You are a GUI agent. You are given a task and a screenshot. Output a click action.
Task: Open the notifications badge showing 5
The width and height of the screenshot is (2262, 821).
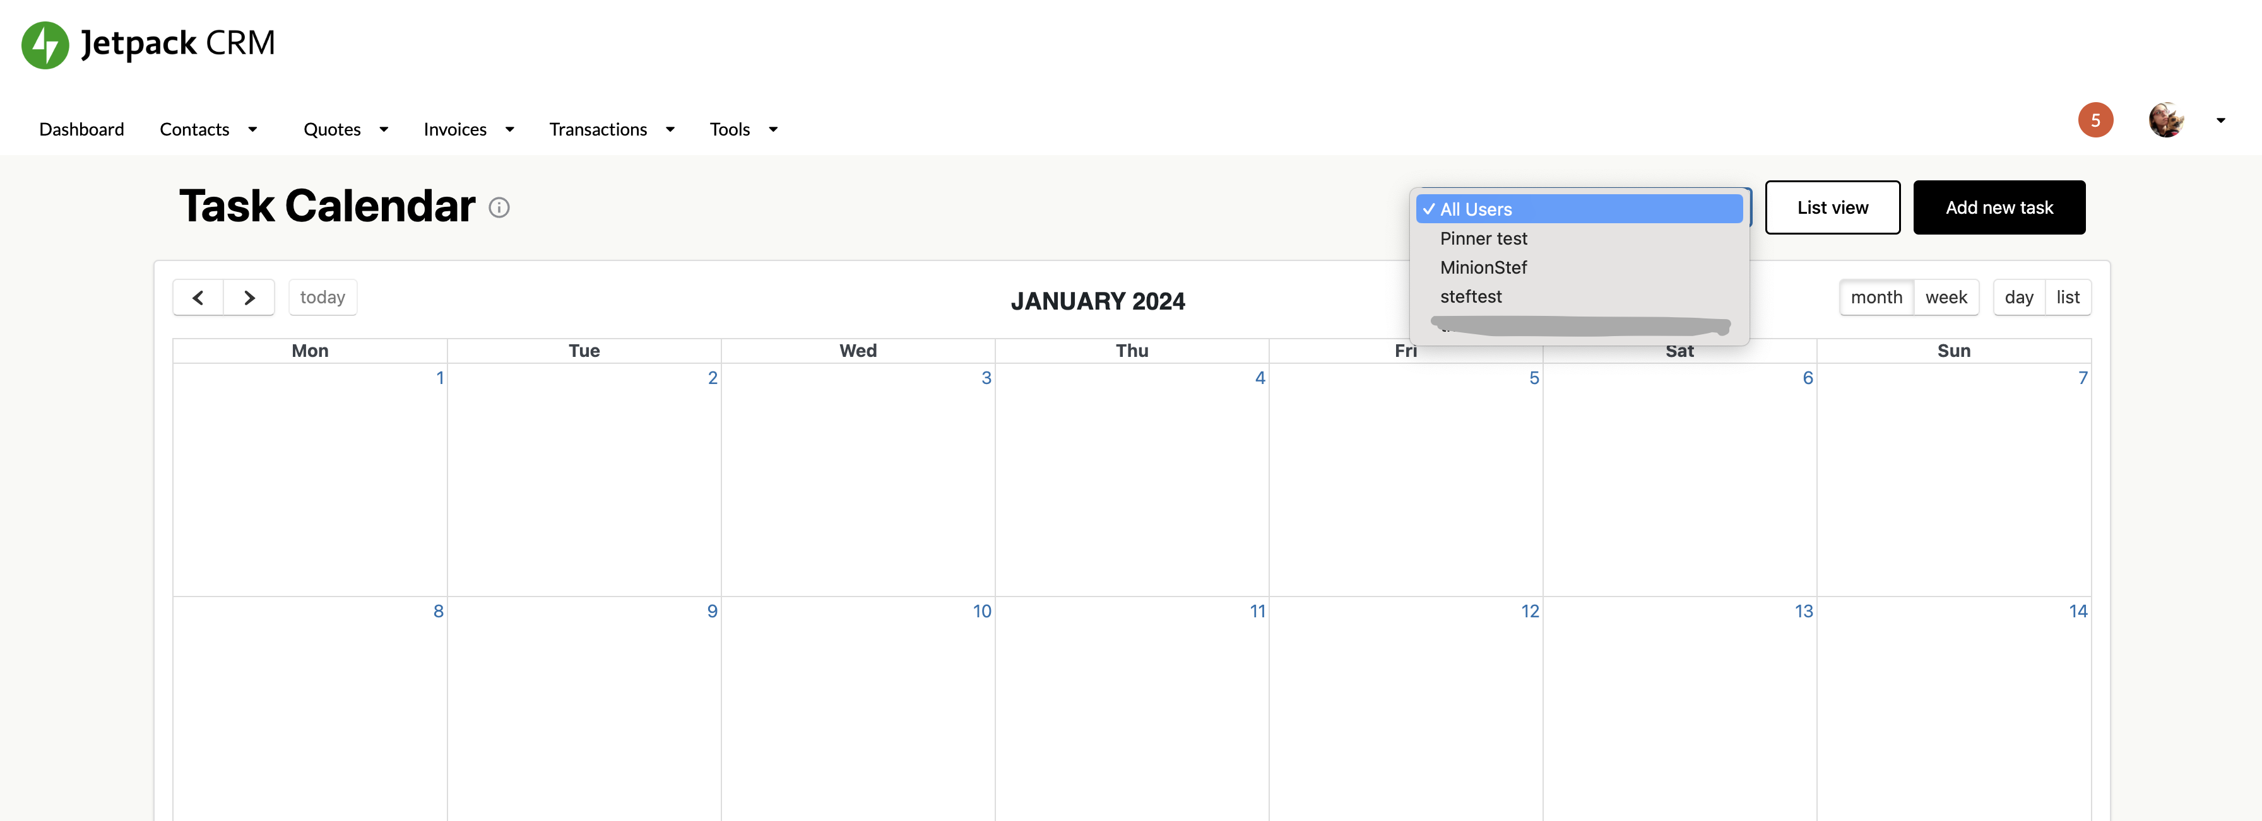click(2094, 120)
